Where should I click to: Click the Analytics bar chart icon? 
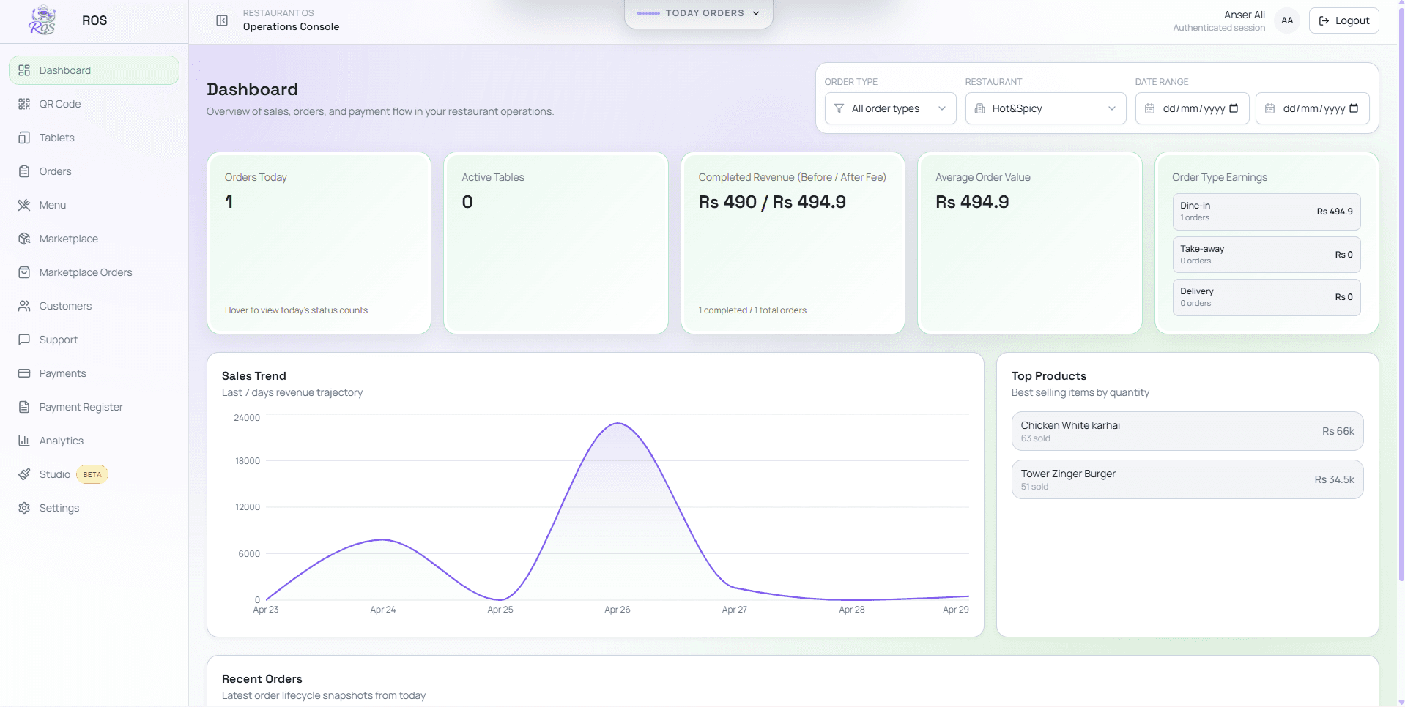point(24,441)
